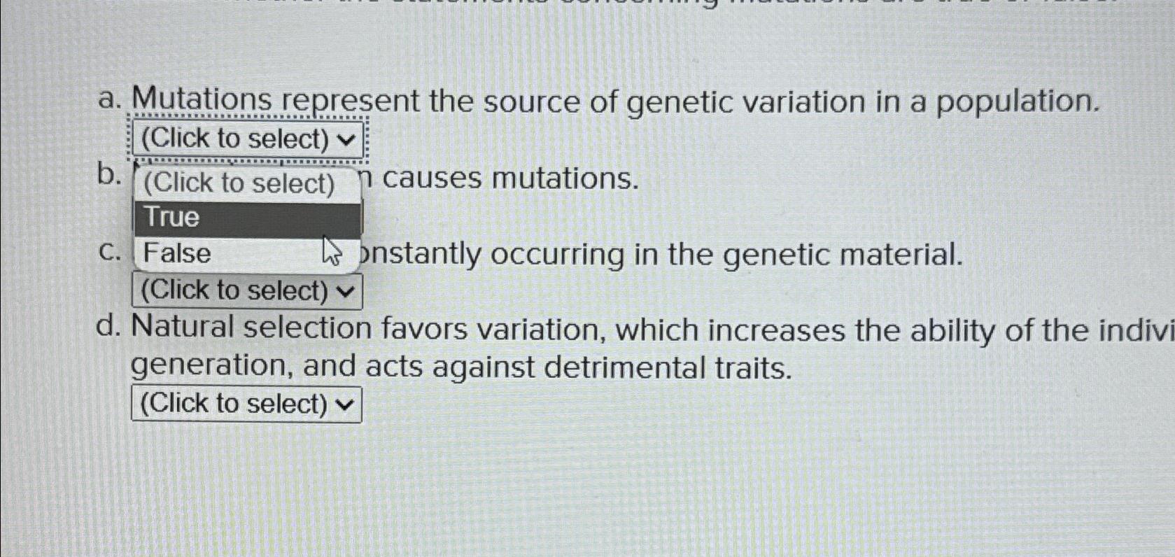The width and height of the screenshot is (1175, 557).
Task: Open the dropdown under statement c
Action: coord(246,290)
